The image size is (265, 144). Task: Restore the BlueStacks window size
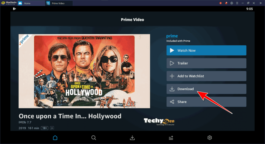click(x=248, y=3)
